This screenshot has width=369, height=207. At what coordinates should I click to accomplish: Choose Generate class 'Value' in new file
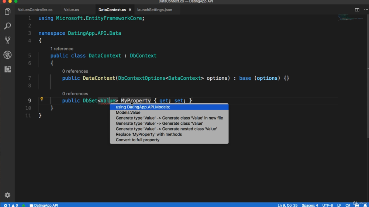[x=169, y=118]
